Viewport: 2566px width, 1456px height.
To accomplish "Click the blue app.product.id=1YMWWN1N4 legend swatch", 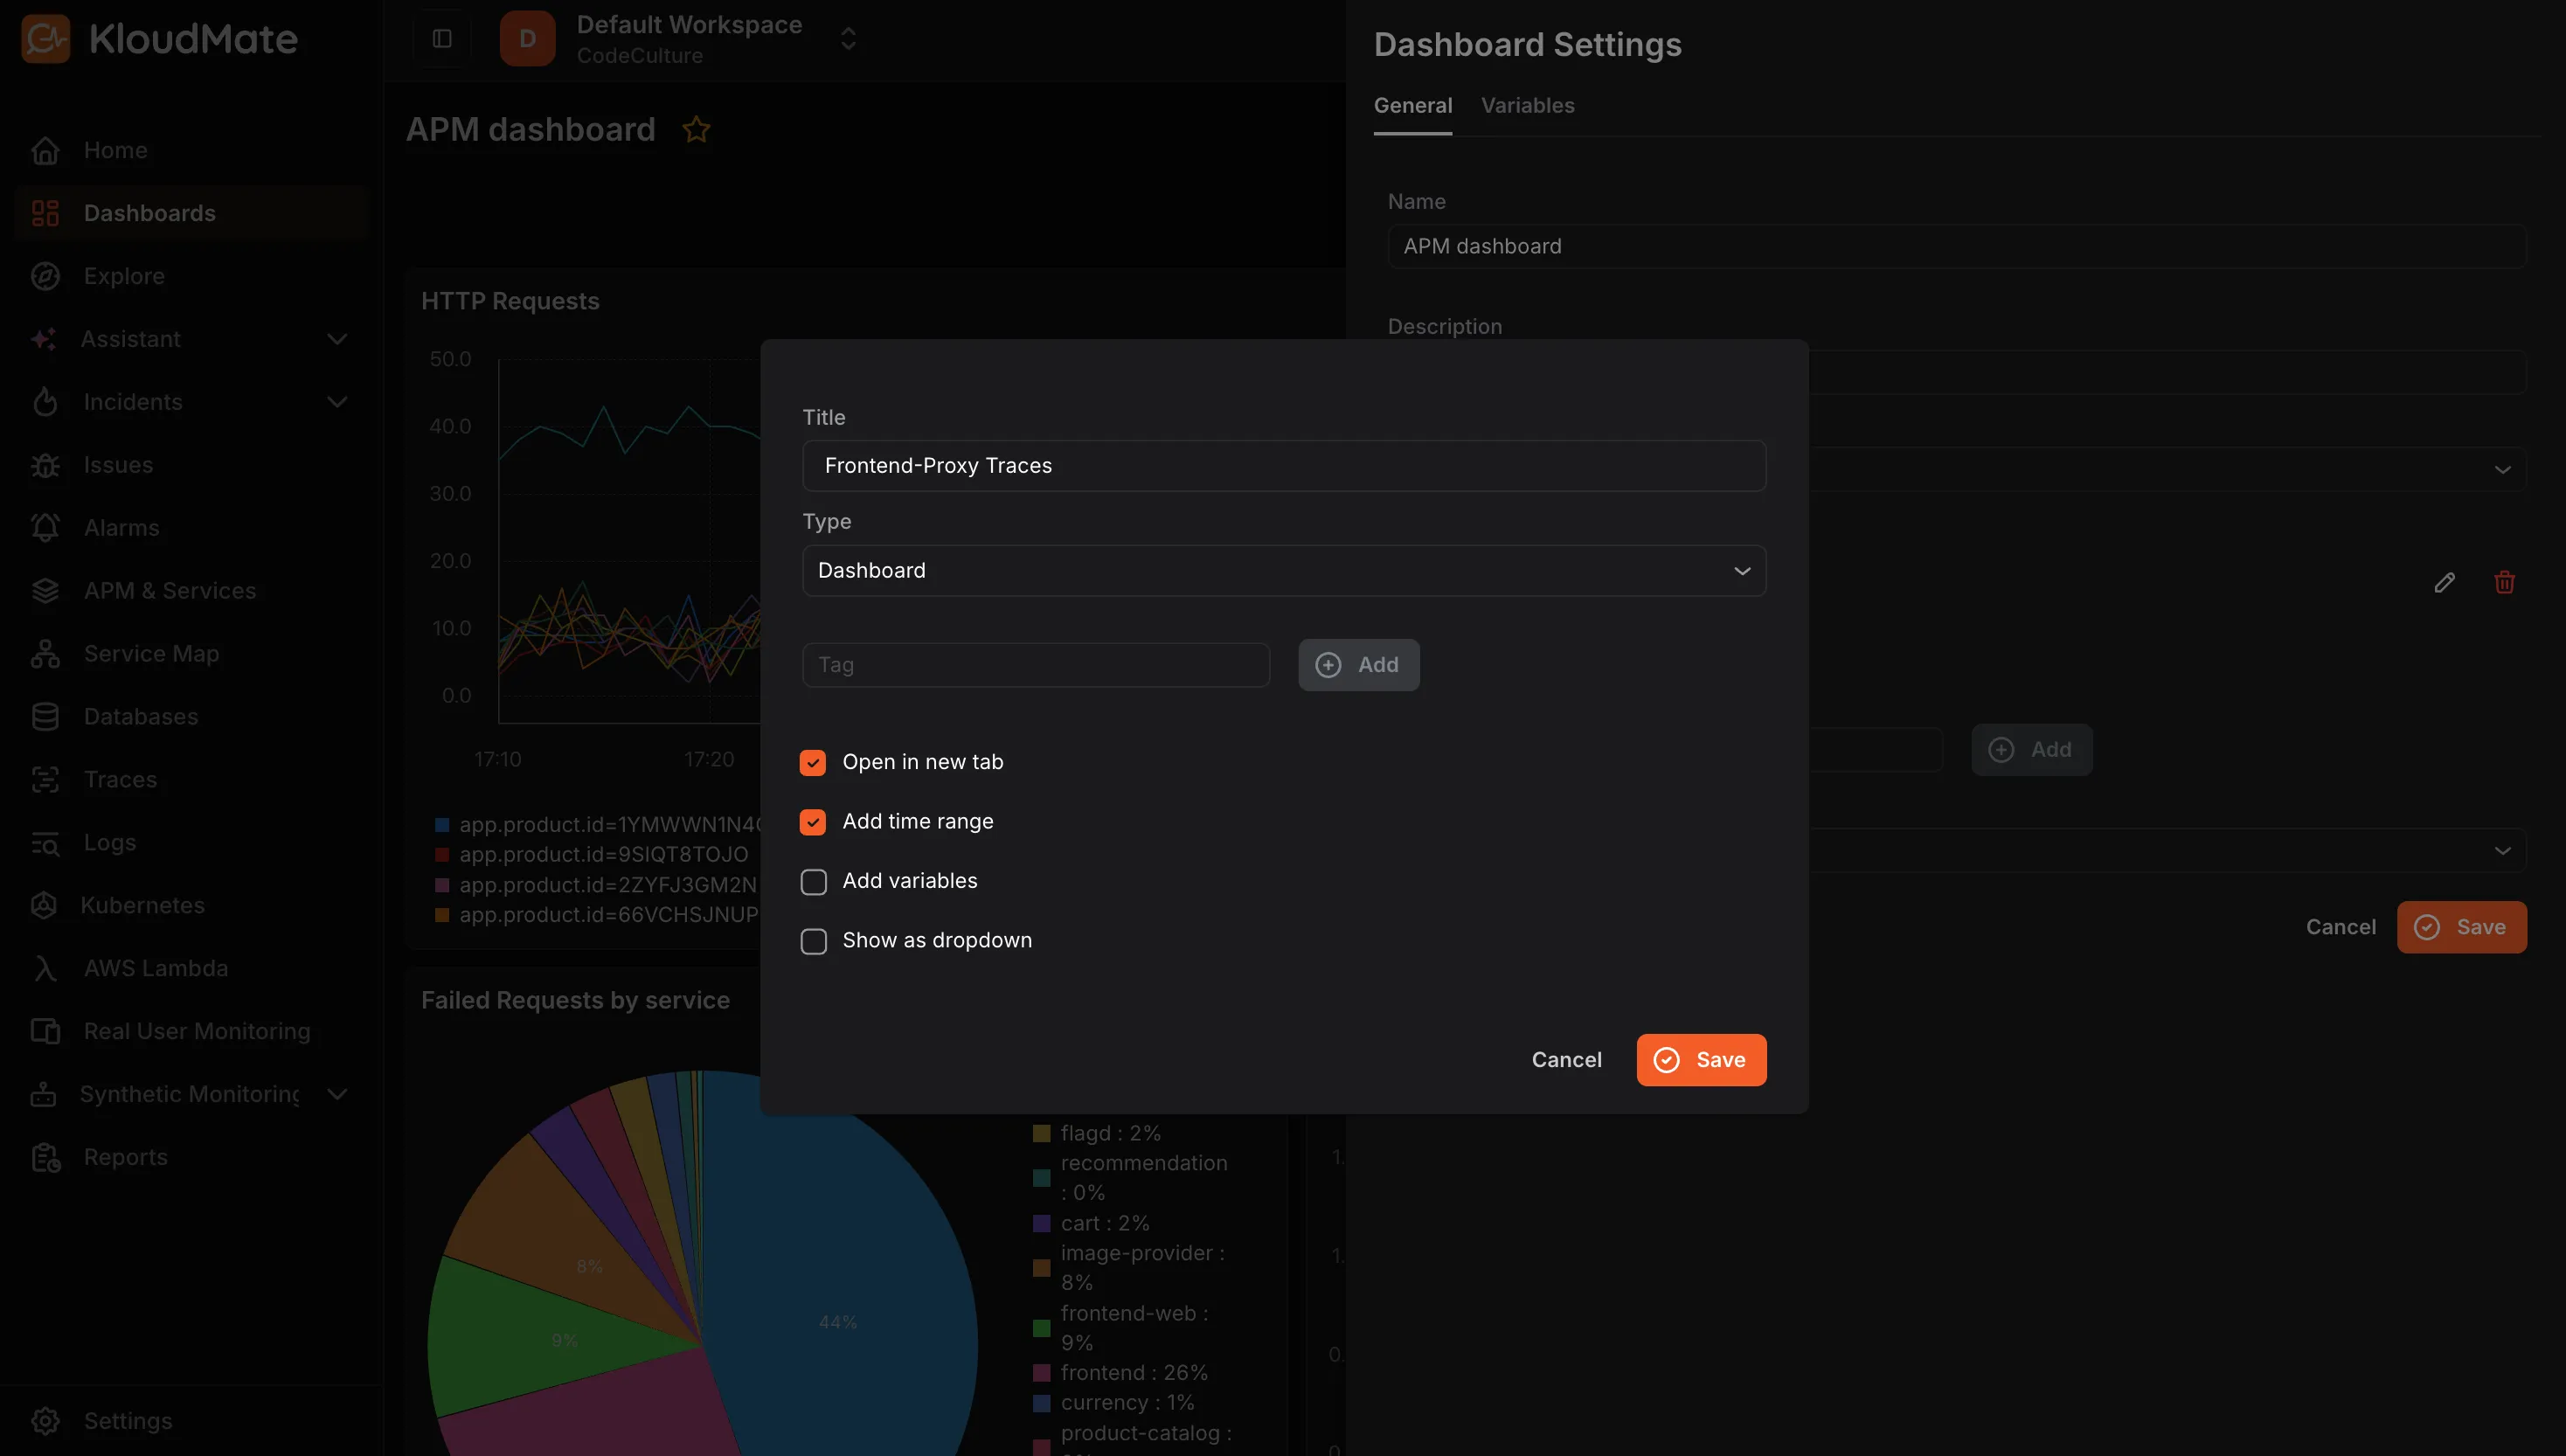I will 442,825.
